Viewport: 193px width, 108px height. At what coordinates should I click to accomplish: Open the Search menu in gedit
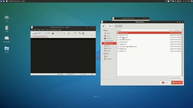[x=43, y=30]
